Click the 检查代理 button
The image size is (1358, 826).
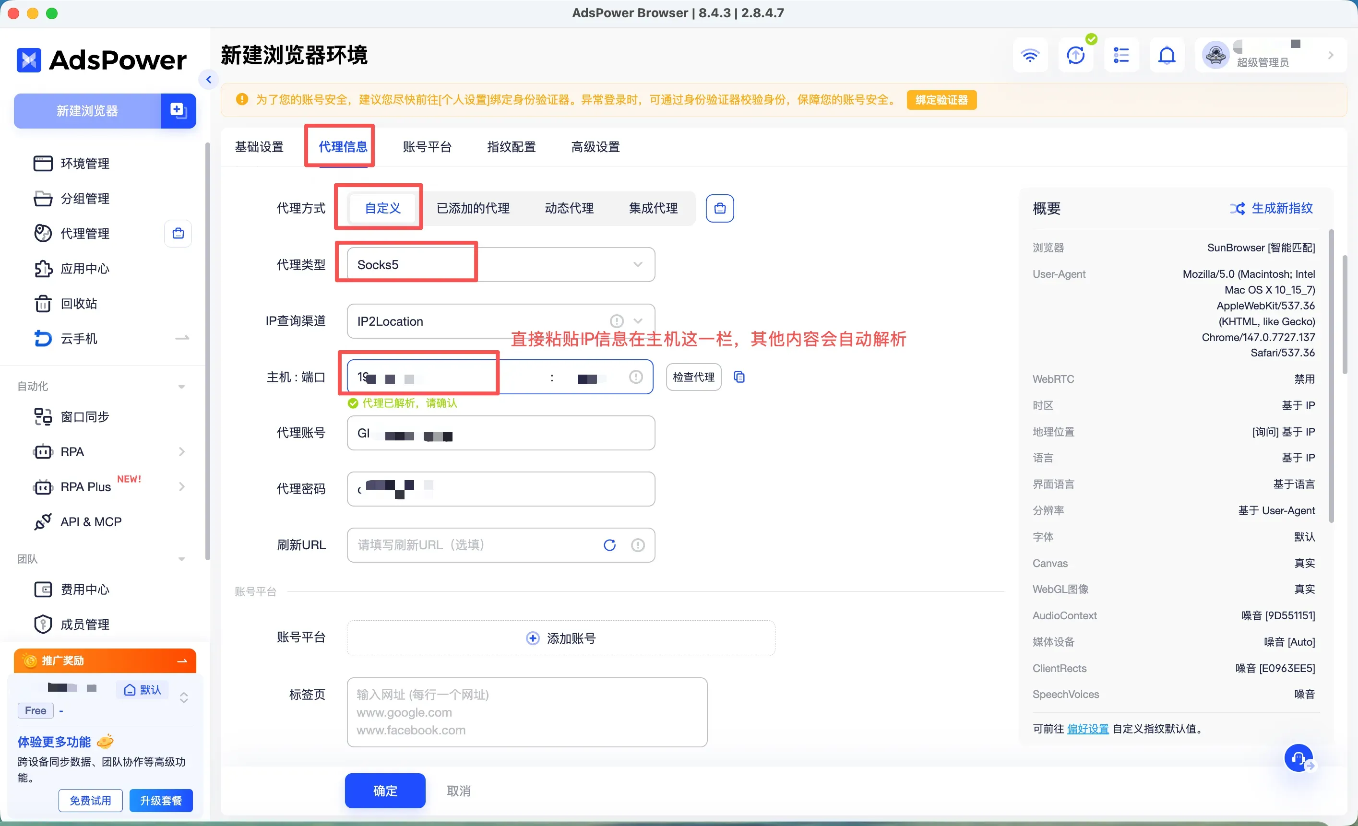click(693, 377)
